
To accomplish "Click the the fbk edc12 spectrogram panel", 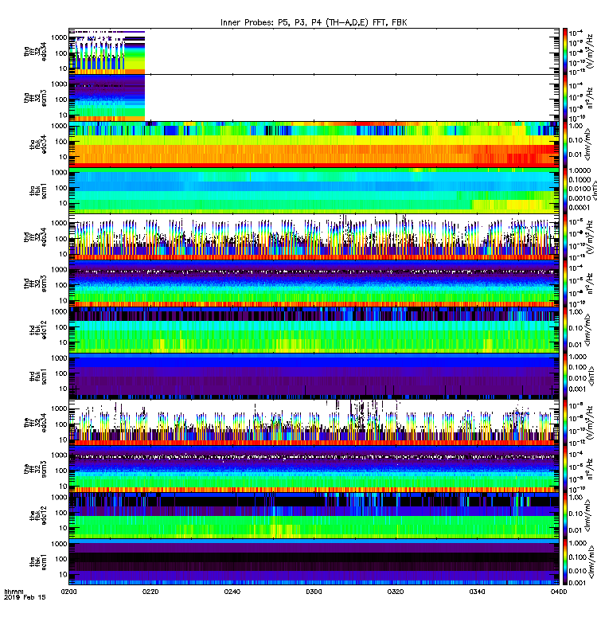I will [x=314, y=515].
